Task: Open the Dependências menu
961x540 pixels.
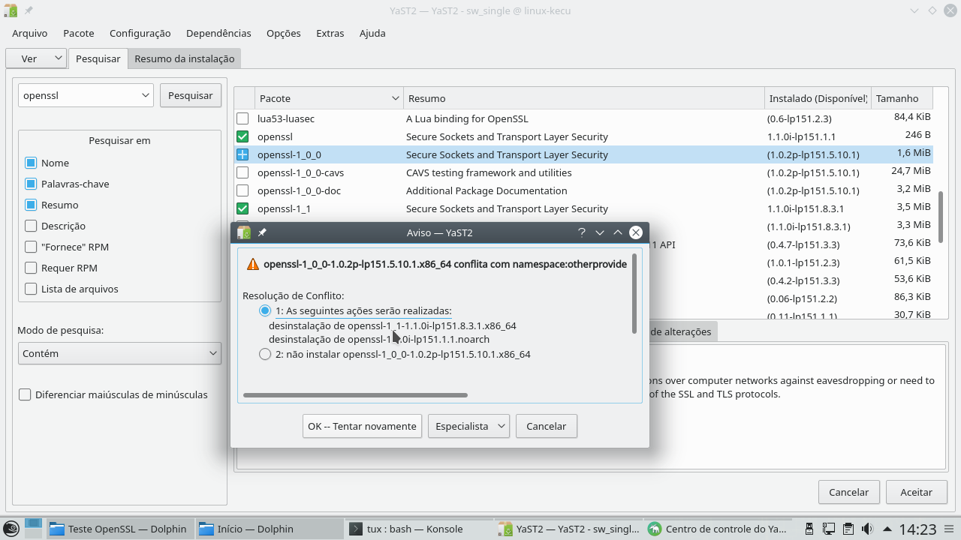Action: (218, 33)
